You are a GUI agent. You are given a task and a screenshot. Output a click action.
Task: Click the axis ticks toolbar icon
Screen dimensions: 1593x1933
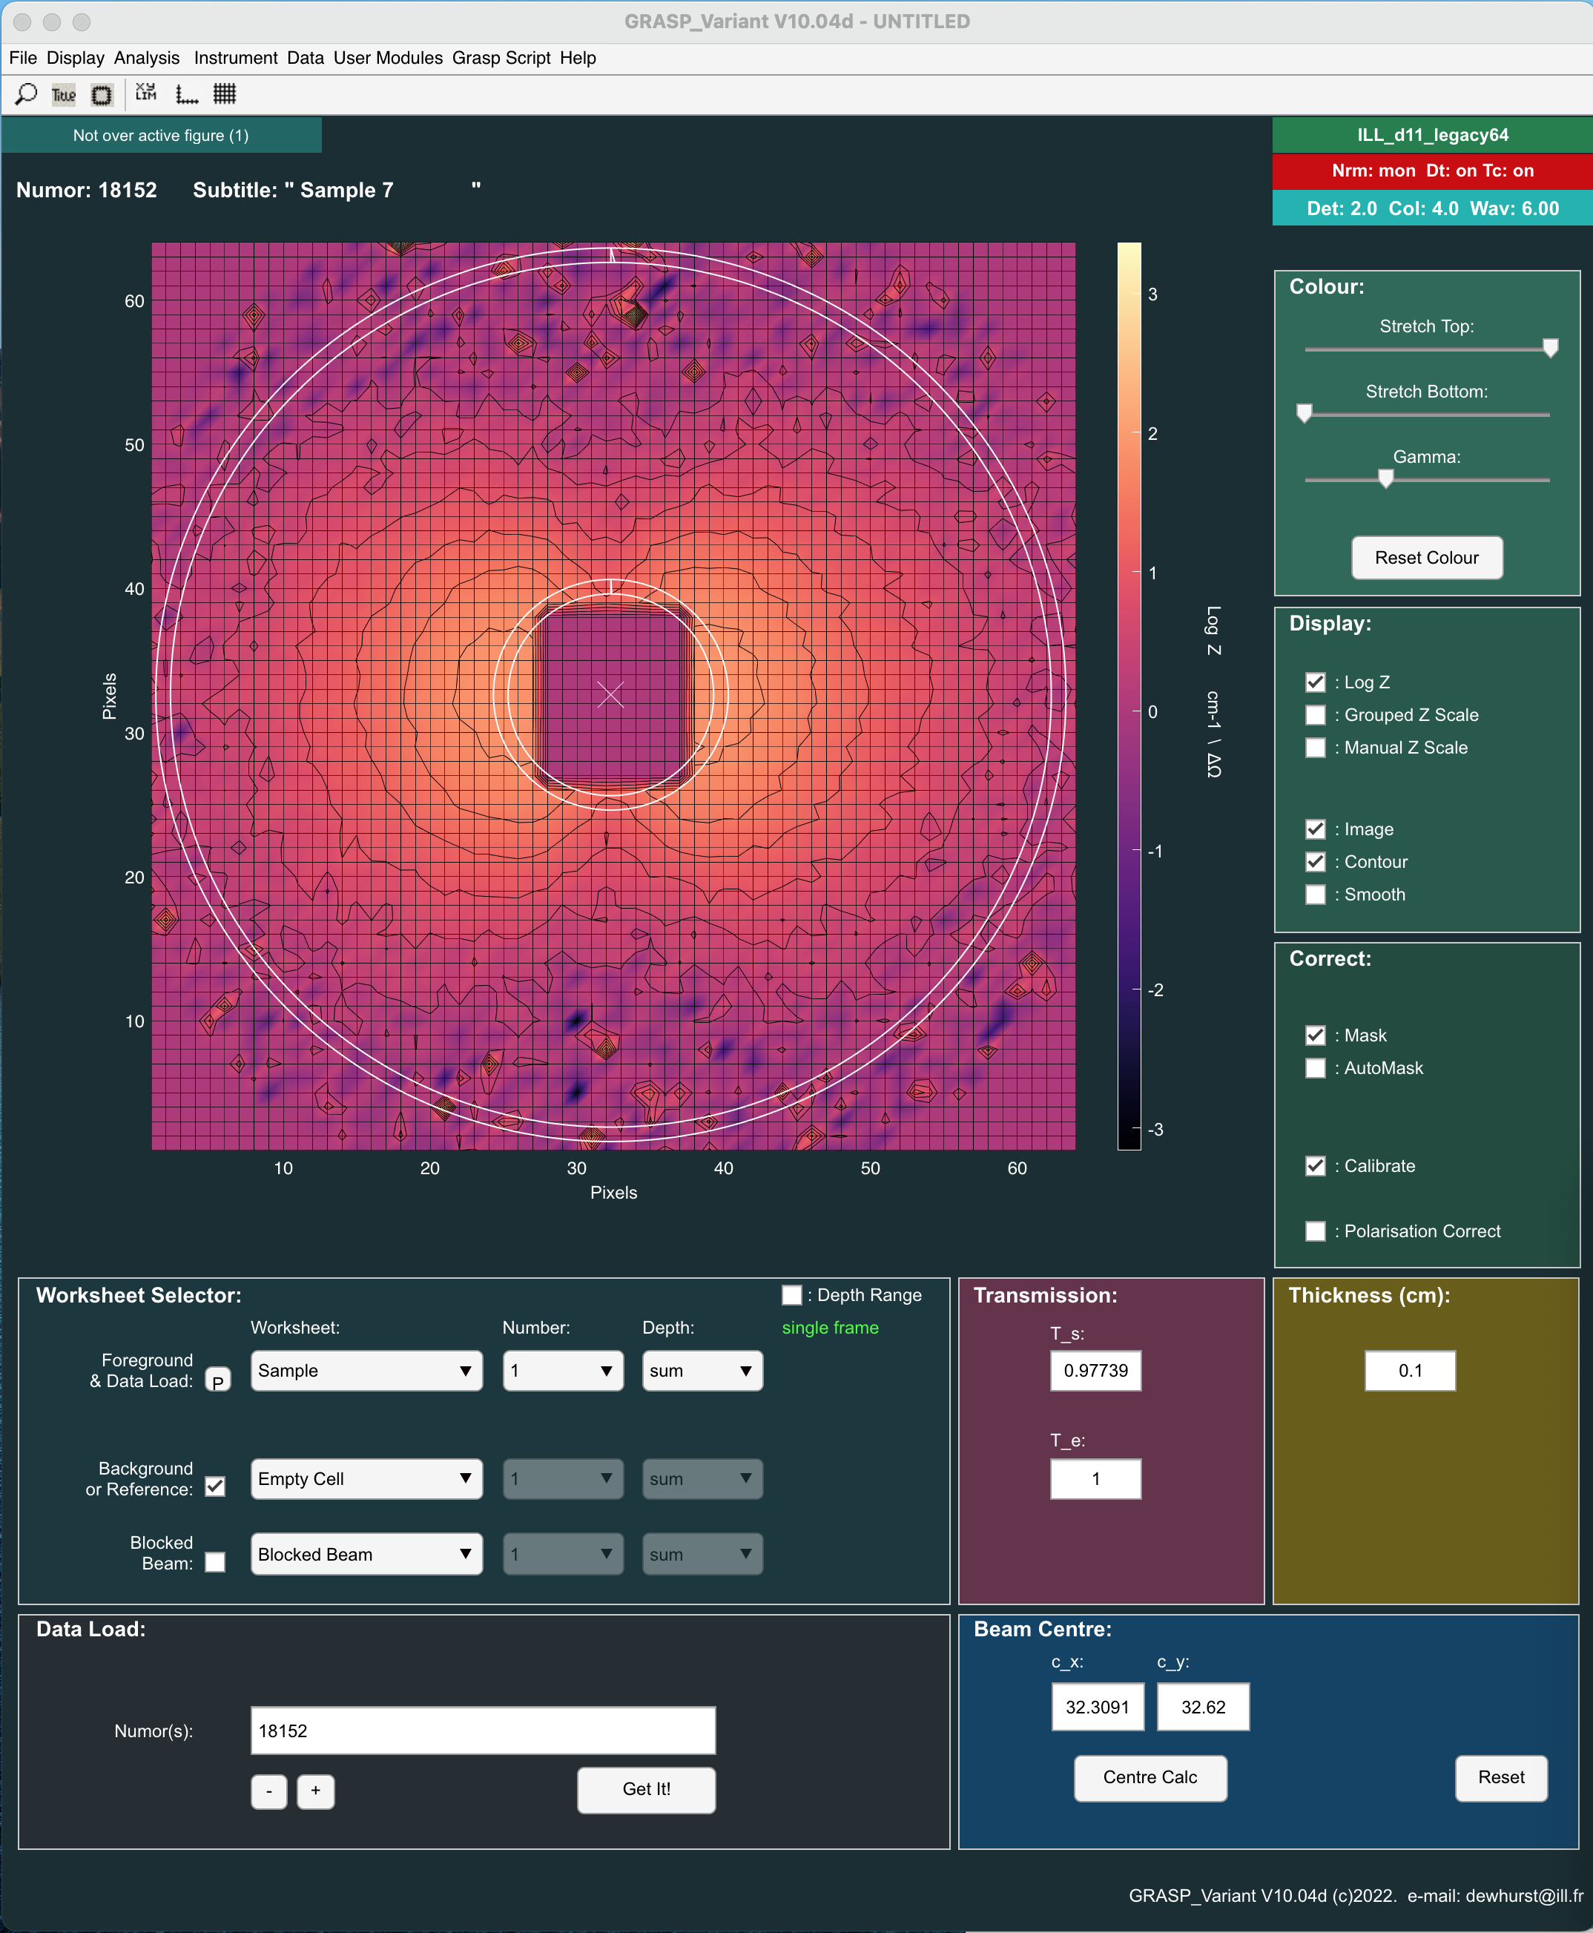tap(187, 94)
